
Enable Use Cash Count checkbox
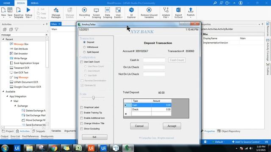click(x=82, y=62)
